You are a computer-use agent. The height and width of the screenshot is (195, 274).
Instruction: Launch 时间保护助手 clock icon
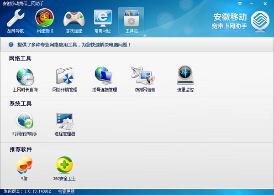25,124
